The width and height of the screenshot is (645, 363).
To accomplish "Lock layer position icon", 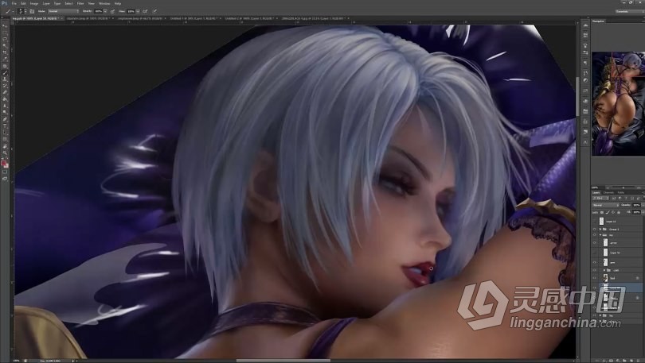I will click(x=613, y=212).
